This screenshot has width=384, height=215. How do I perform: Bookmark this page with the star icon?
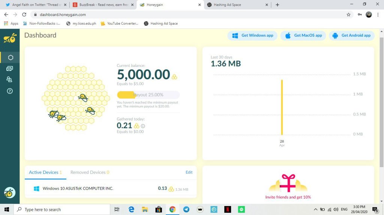click(x=348, y=15)
